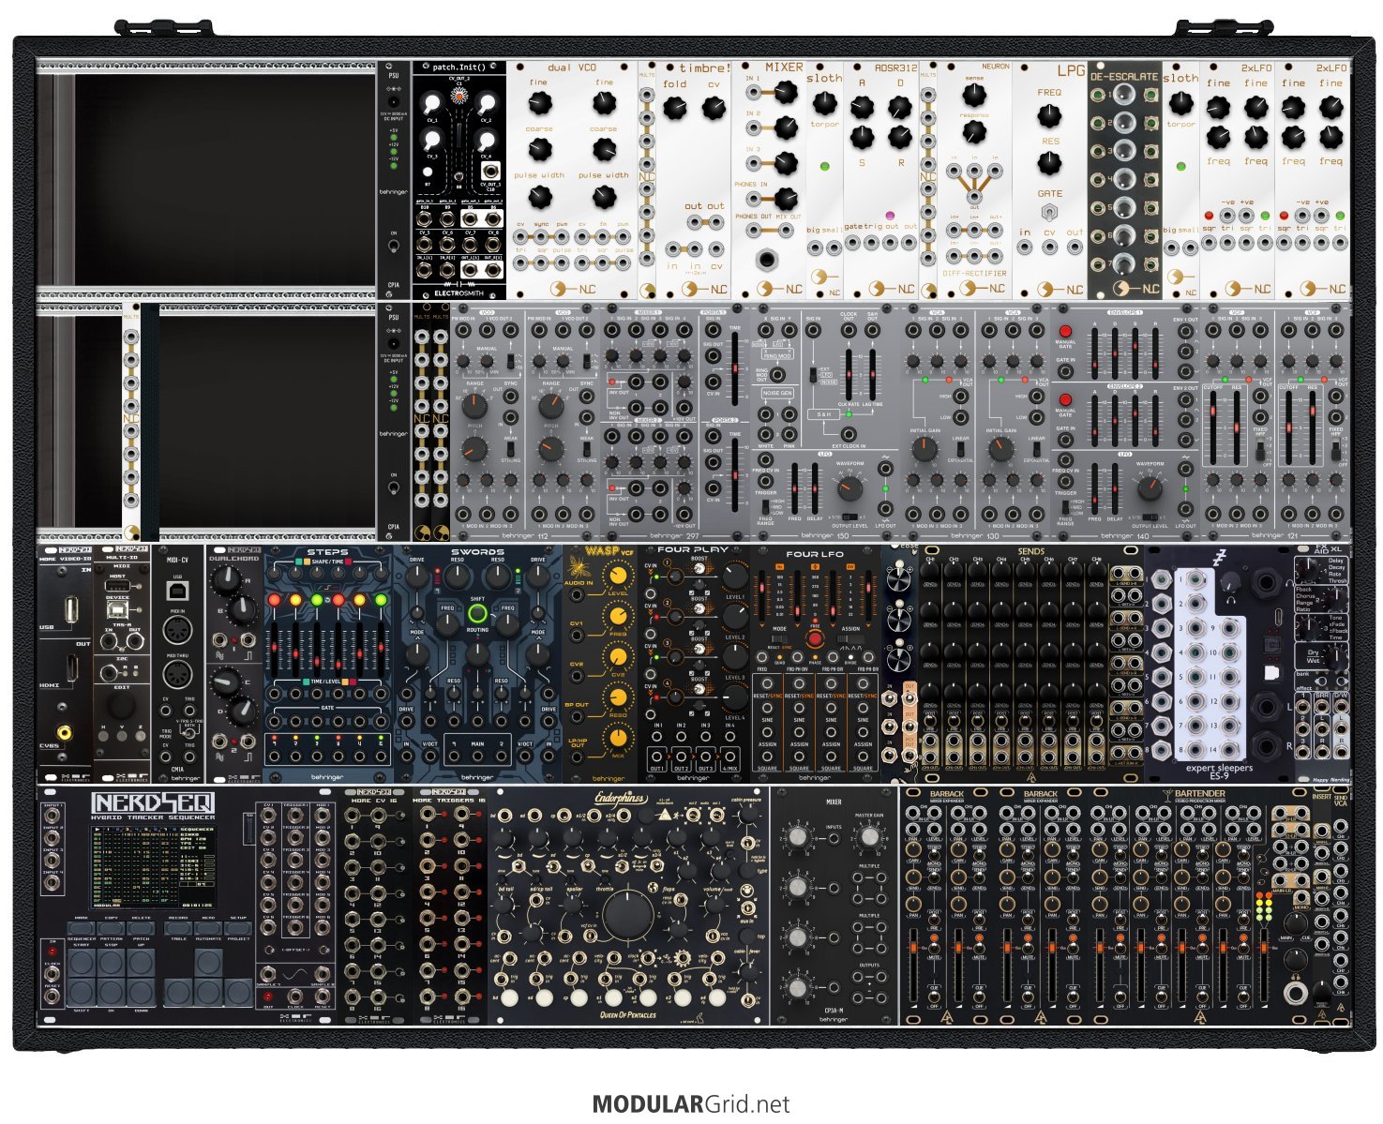Click the pink LED on ADSR312
The image size is (1383, 1124).
889,216
